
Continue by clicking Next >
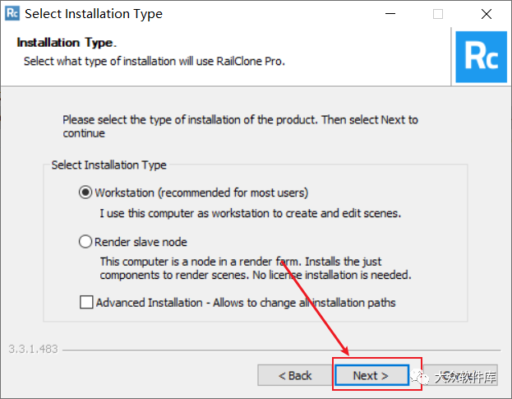372,375
